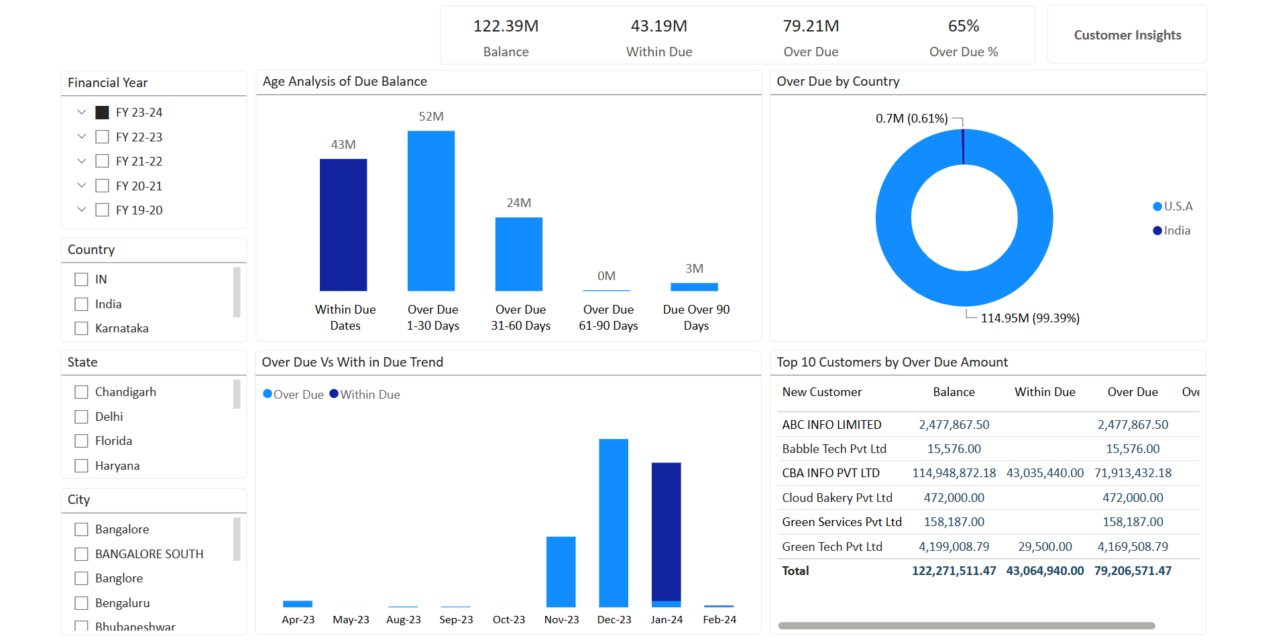The width and height of the screenshot is (1268, 640).
Task: Click U.S.A legend color marker
Action: pyautogui.click(x=1157, y=206)
